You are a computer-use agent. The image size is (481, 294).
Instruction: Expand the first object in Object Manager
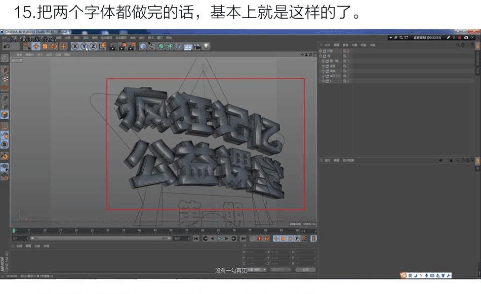pyautogui.click(x=321, y=51)
